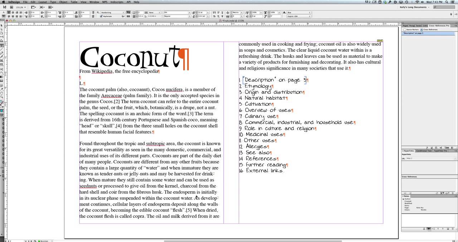Collapse the Author disclosure triangle in Notes
Image resolution: width=458 pixels, height=242 pixels.
pos(403,199)
